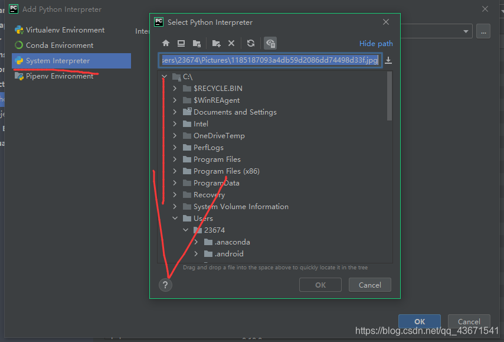Image resolution: width=504 pixels, height=342 pixels.
Task: Open the Project directory icon
Action: pos(197,43)
